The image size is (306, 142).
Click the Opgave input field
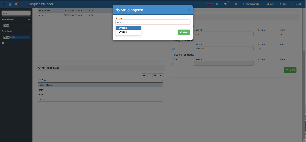point(153,22)
